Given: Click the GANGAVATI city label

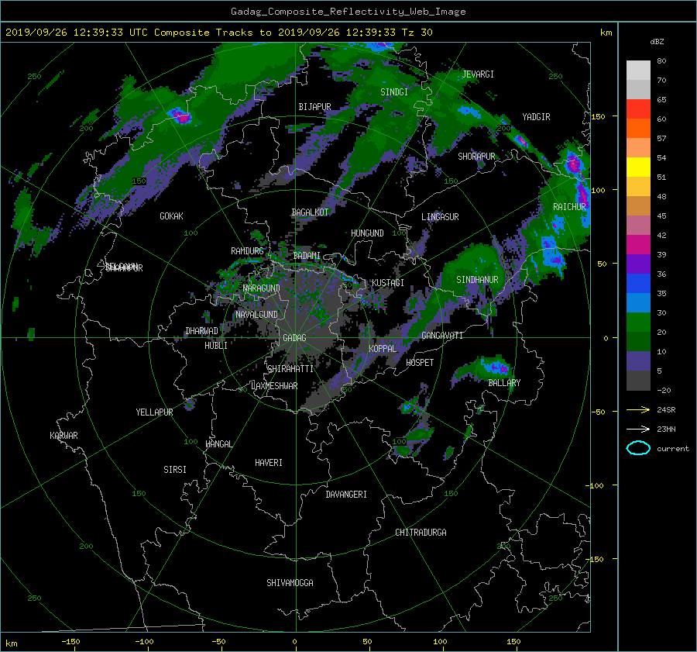Looking at the screenshot, I should (x=442, y=336).
